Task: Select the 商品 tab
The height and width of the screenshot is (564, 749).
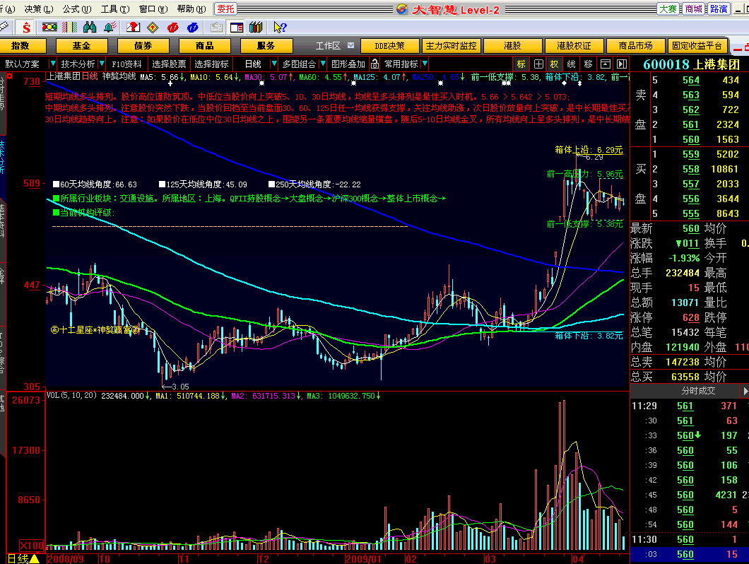Action: [x=205, y=46]
